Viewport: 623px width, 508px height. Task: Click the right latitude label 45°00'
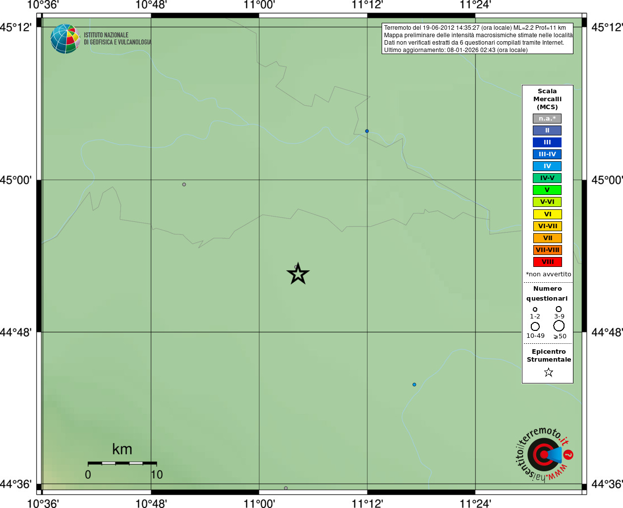click(x=607, y=180)
